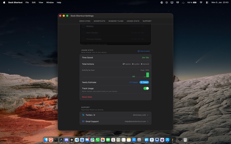Open Discord from the Dock
This screenshot has width=231, height=144.
[x=66, y=140]
